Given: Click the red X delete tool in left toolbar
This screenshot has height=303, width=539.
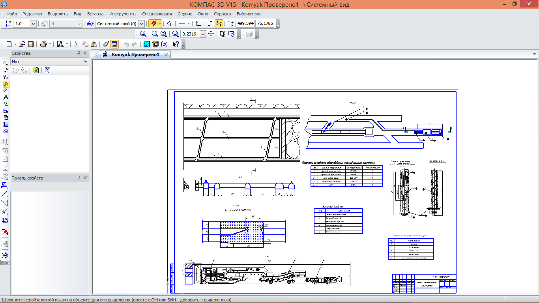Looking at the screenshot, I should tap(5, 232).
